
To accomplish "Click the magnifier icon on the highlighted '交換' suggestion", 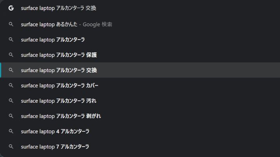I will [x=11, y=70].
